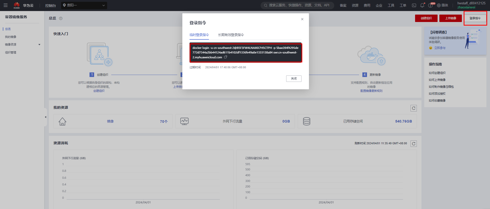Open the notifications bell

pos(422,5)
